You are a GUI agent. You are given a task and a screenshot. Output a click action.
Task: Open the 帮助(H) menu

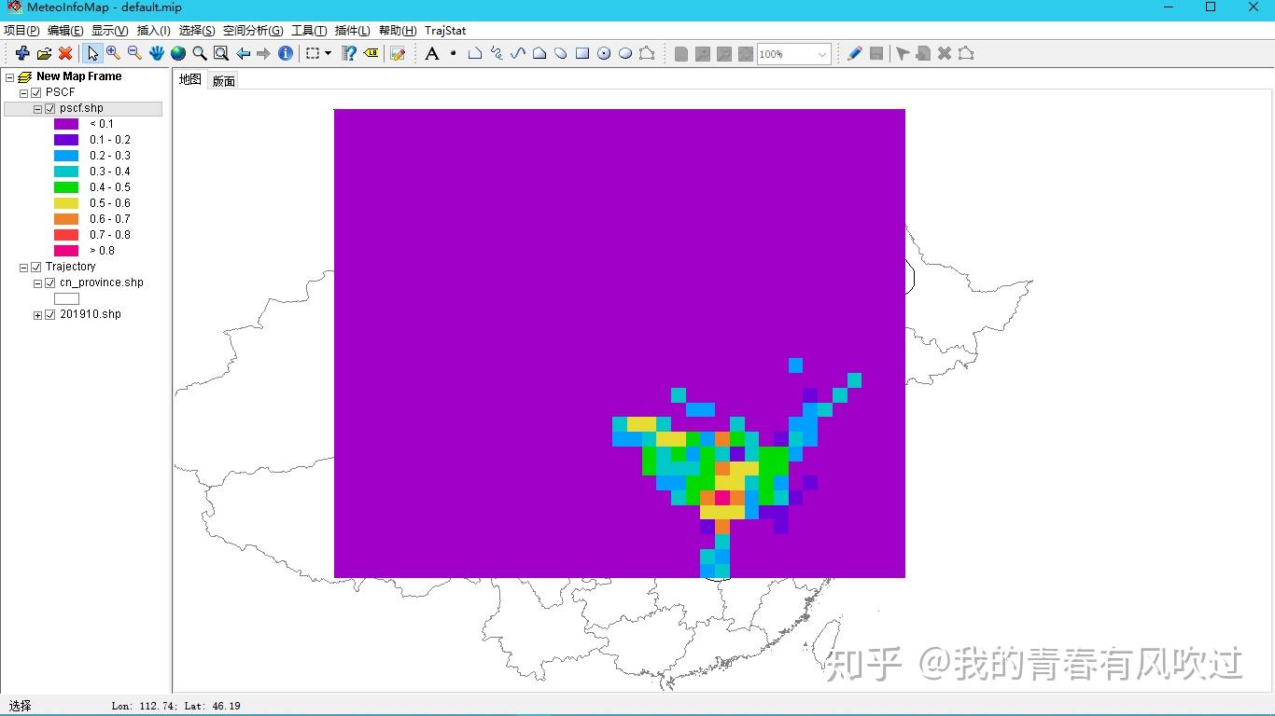tap(396, 31)
